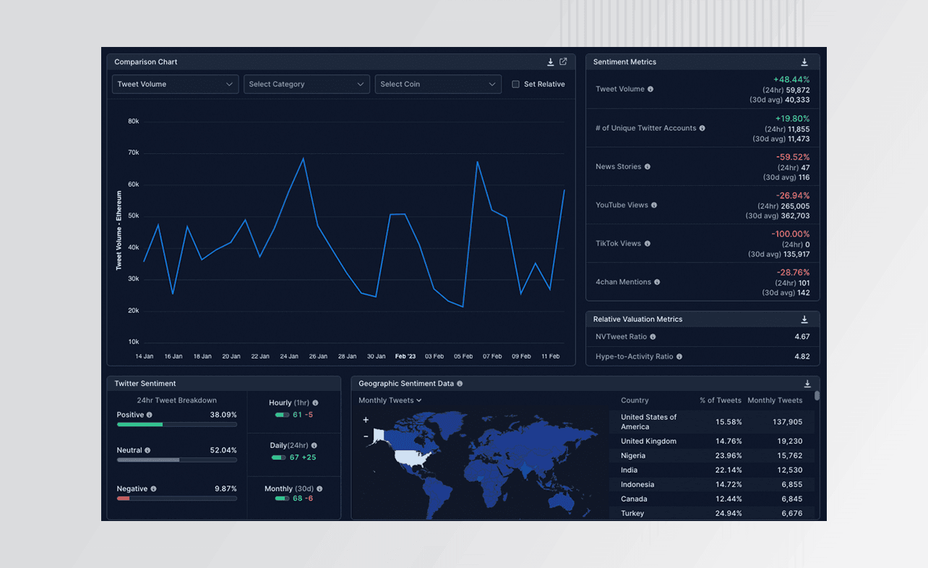
Task: Select the India table row
Action: coord(712,470)
